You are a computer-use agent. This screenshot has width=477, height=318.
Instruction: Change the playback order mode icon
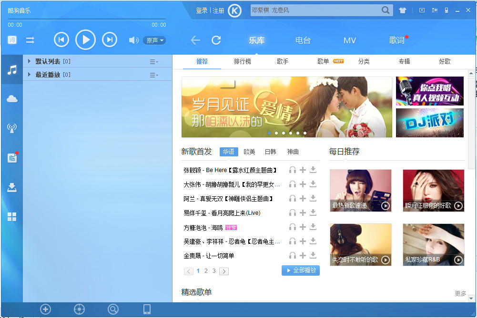point(30,40)
